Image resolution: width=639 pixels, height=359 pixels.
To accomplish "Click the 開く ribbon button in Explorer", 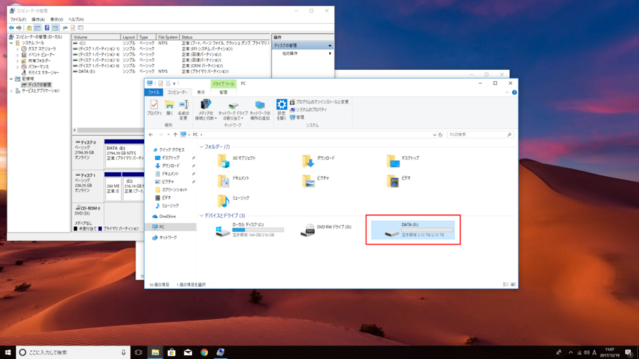I will click(x=170, y=107).
